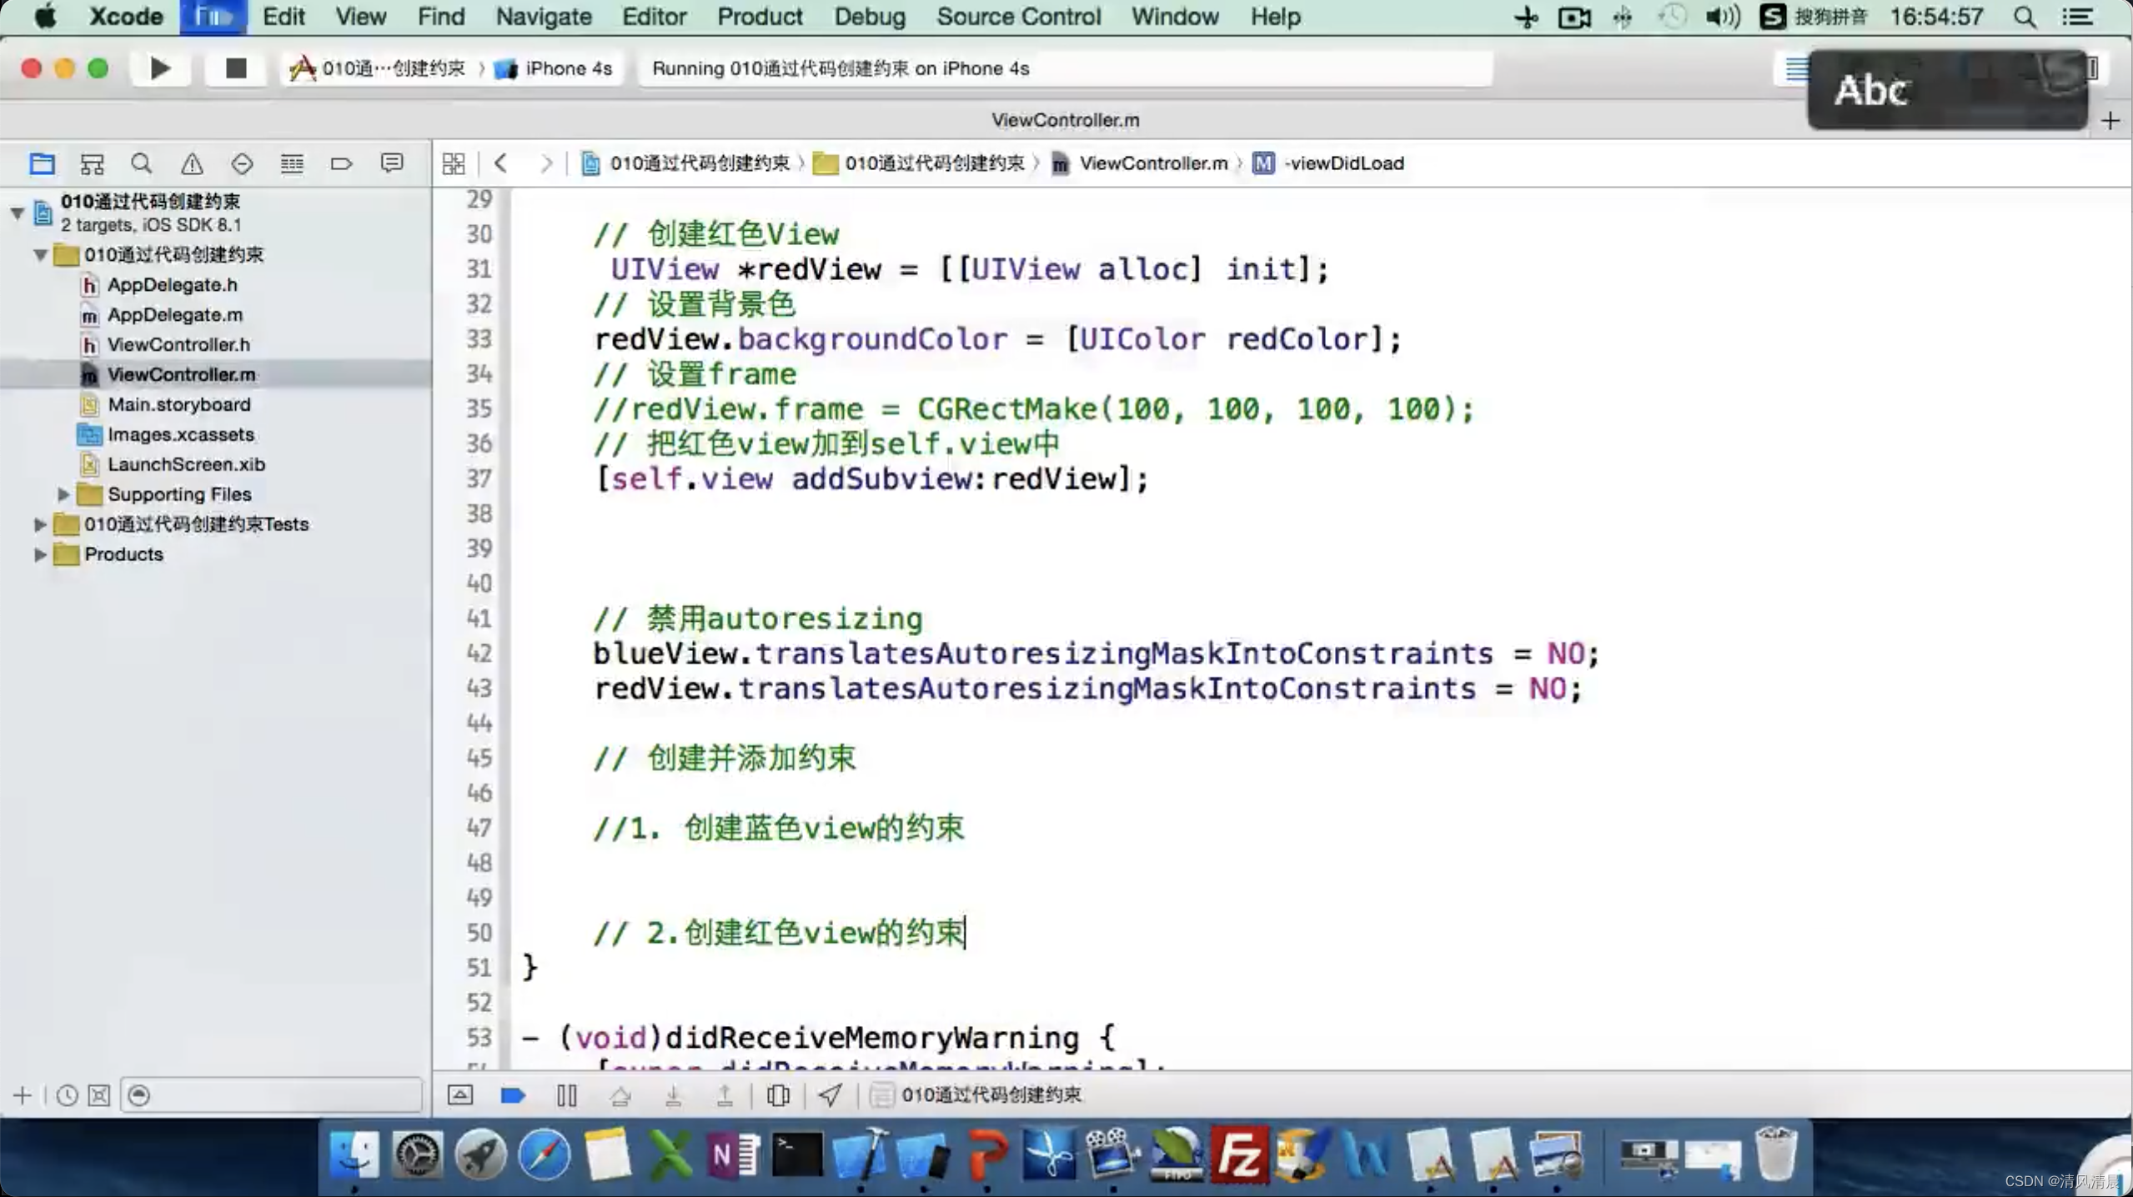Image resolution: width=2133 pixels, height=1197 pixels.
Task: Hide the debug area toggle button
Action: [x=460, y=1094]
